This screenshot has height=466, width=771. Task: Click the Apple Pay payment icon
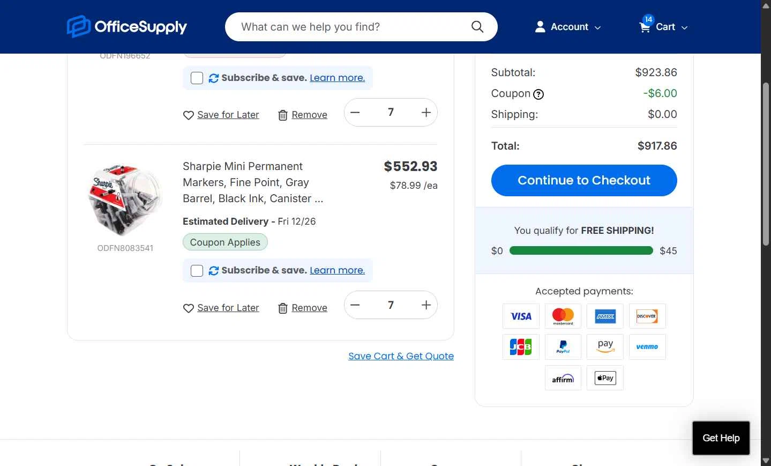click(x=605, y=378)
